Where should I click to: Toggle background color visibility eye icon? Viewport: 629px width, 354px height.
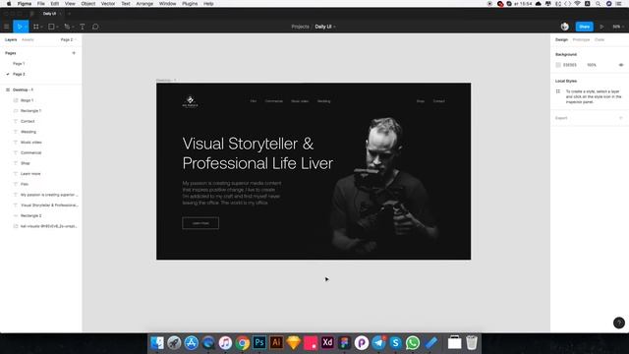pyautogui.click(x=621, y=65)
